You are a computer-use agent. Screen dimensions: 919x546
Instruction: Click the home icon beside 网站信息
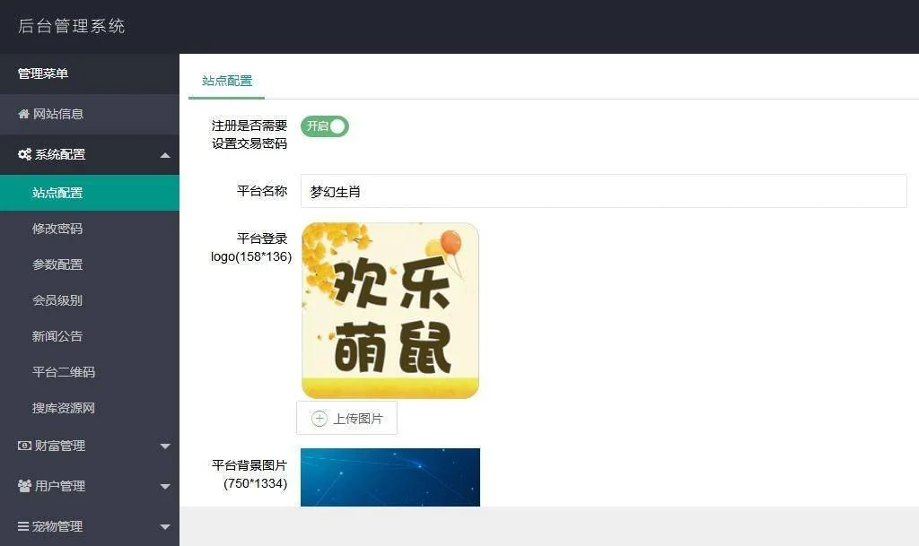pos(24,115)
